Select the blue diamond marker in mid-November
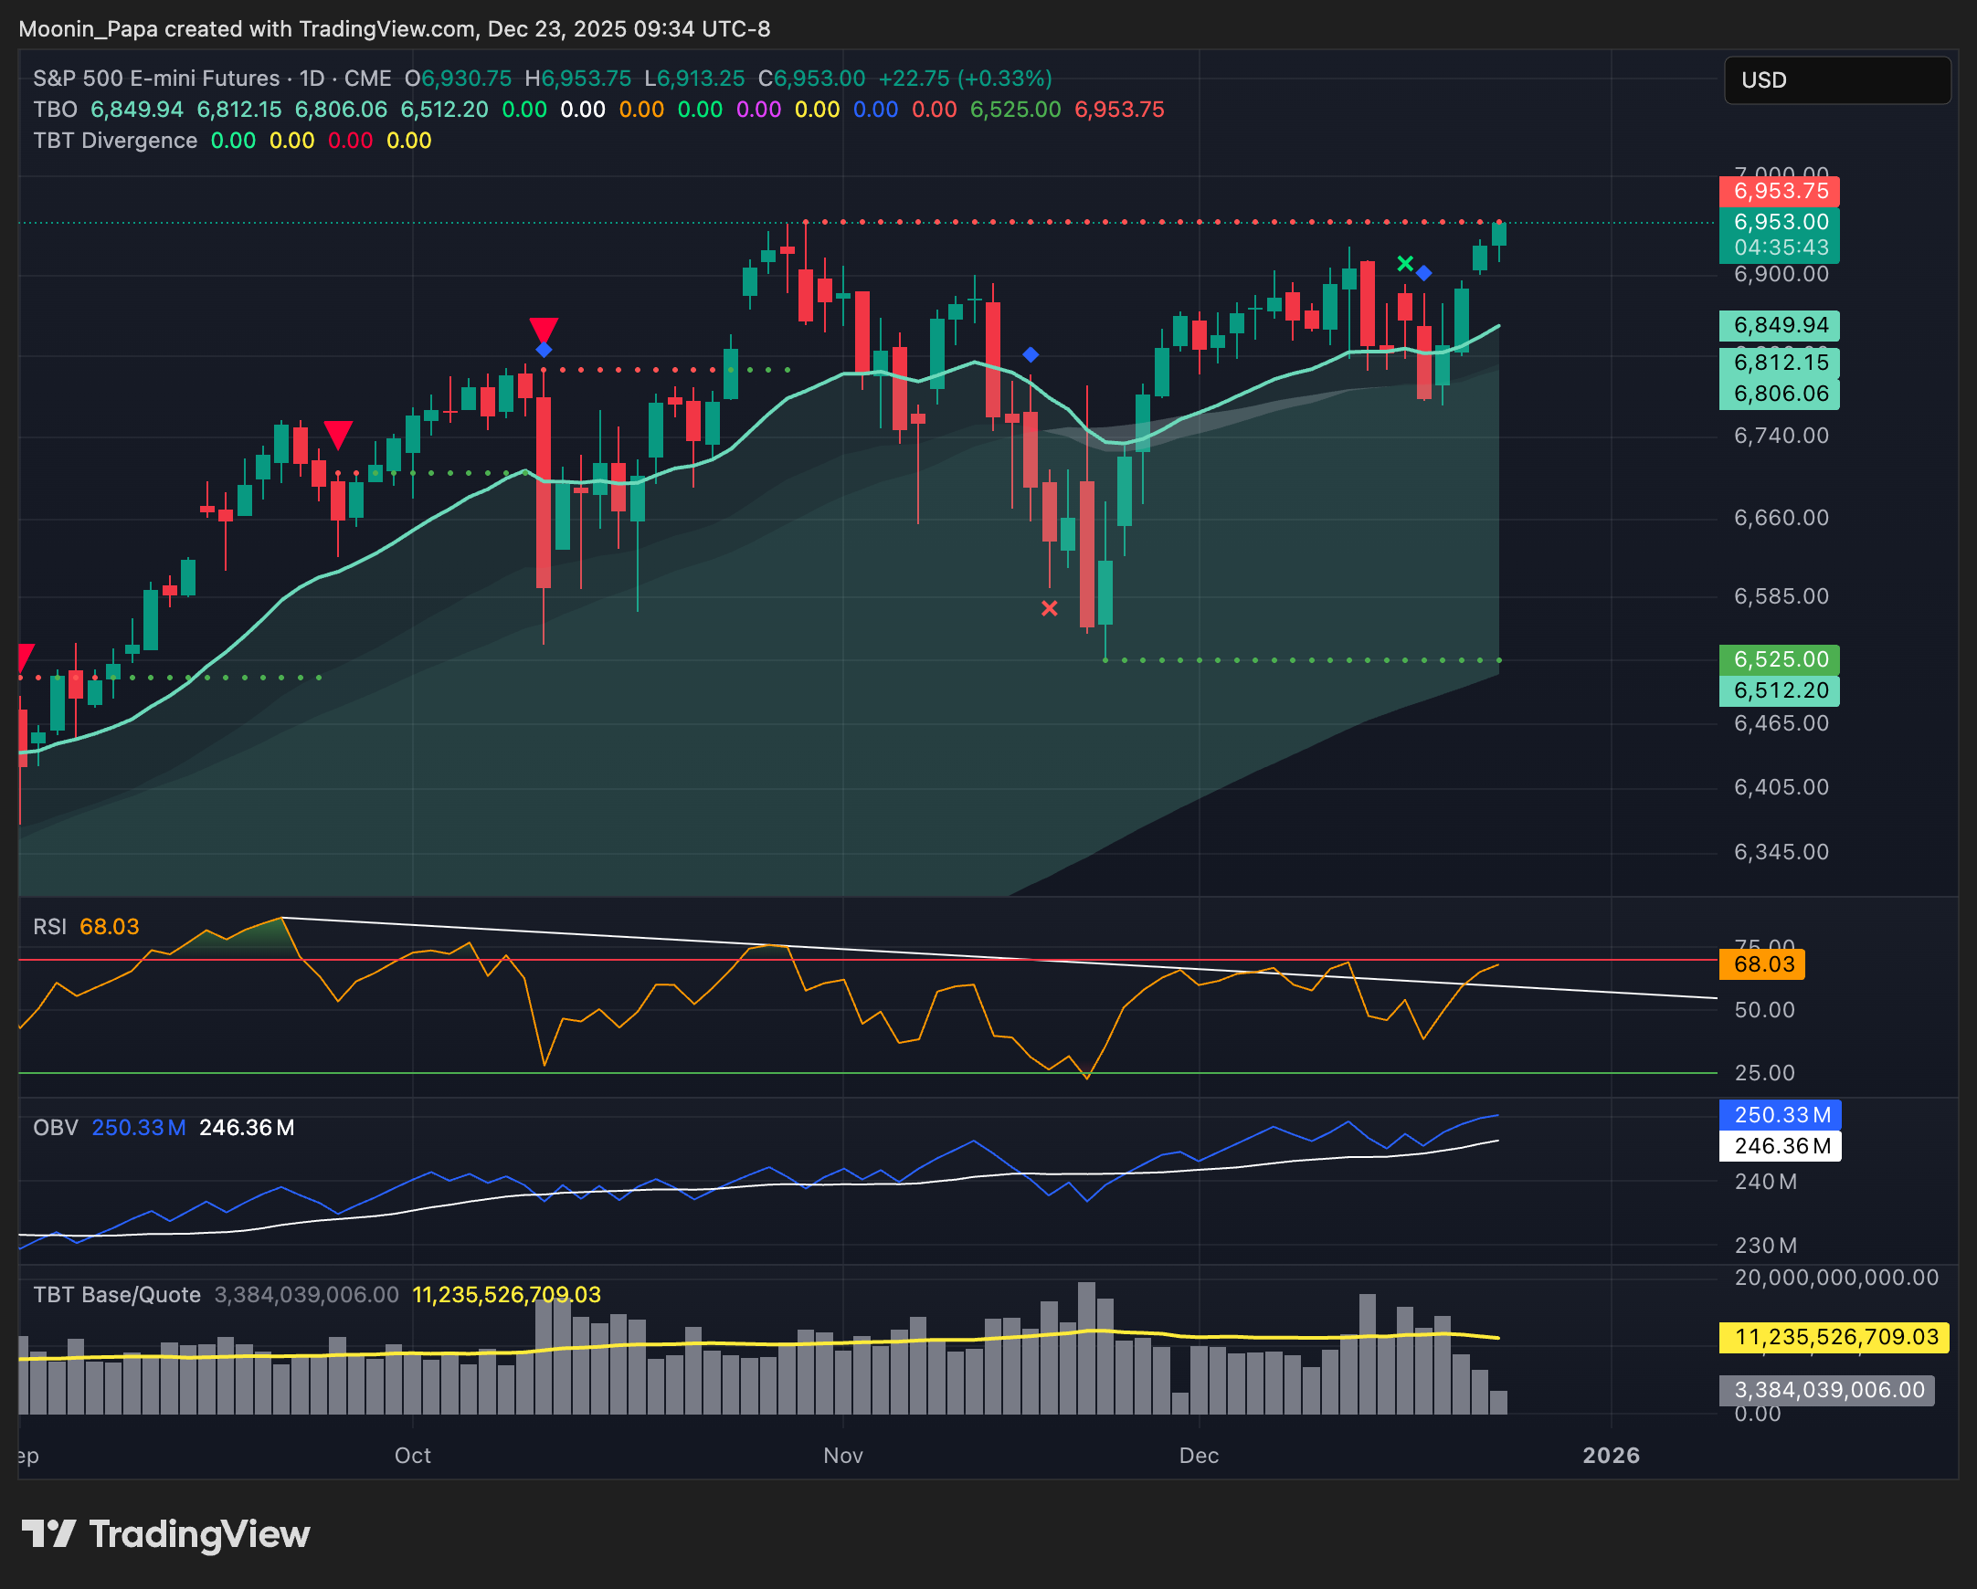Image resolution: width=1977 pixels, height=1589 pixels. [1031, 353]
